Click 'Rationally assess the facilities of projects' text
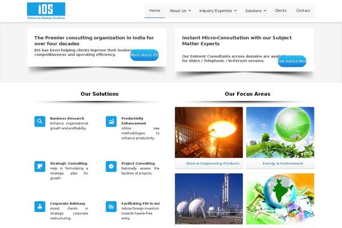The image size is (342, 228). coord(140,171)
